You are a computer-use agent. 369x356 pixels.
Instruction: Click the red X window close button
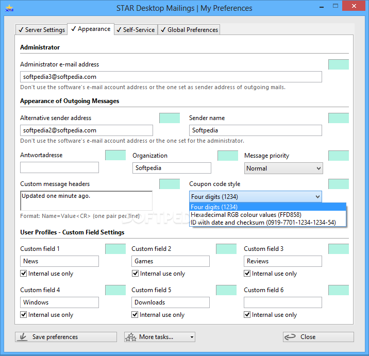coord(354,6)
